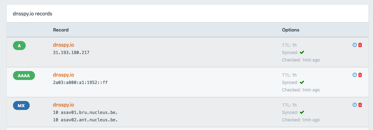Click the IPv6 address 2a03:a800:a1:1952::ff
The image size is (373, 130).
coord(80,82)
